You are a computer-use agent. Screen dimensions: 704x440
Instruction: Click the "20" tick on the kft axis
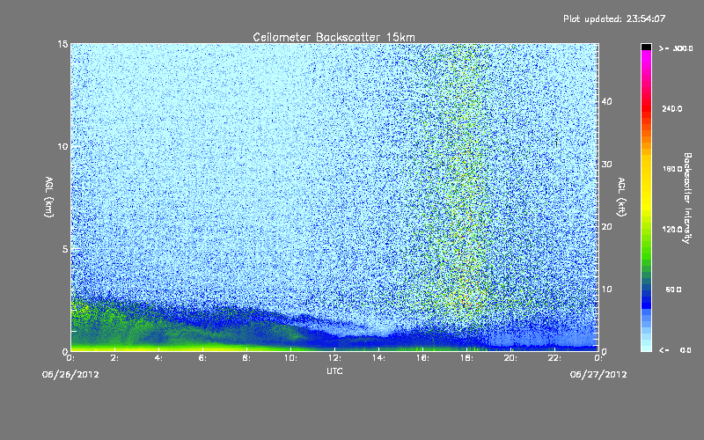pos(606,227)
